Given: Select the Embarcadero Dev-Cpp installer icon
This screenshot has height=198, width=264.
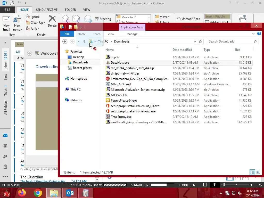Looking at the screenshot, I should point(108,79).
